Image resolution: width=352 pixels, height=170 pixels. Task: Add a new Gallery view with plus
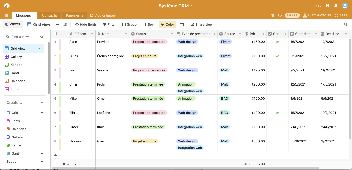[x=42, y=137]
